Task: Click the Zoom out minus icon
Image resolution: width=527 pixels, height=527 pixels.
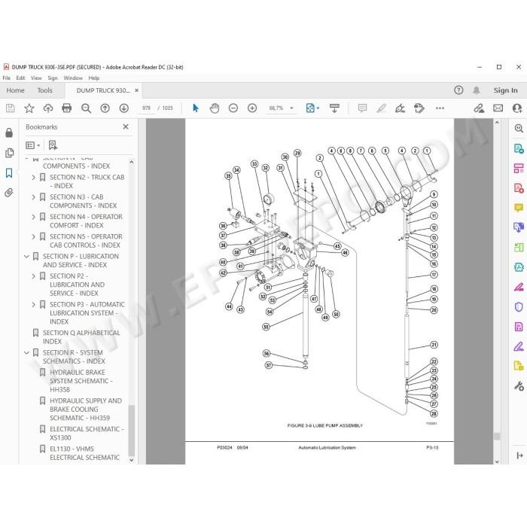Action: click(233, 108)
